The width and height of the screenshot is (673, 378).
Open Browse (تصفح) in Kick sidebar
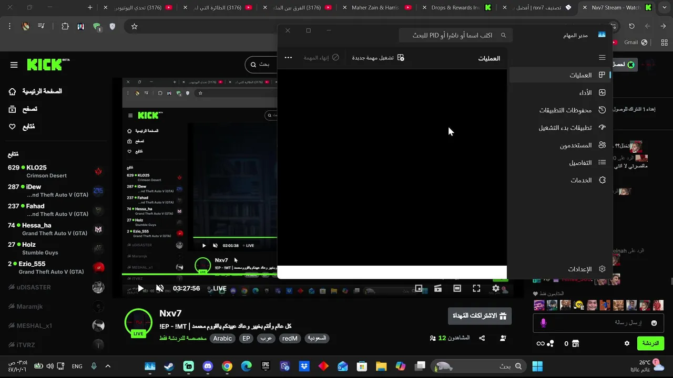pos(23,109)
